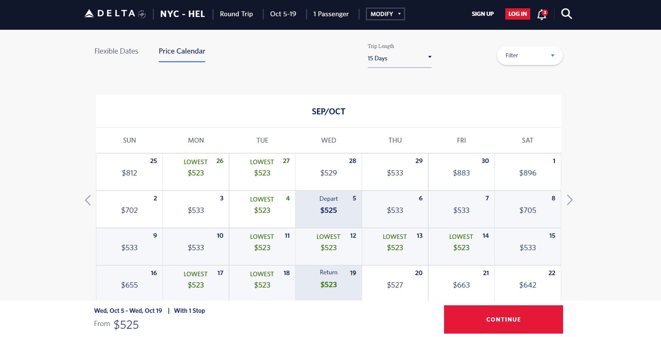Image resolution: width=661 pixels, height=337 pixels.
Task: Choose October 12 lowest fare cell
Action: click(x=328, y=247)
